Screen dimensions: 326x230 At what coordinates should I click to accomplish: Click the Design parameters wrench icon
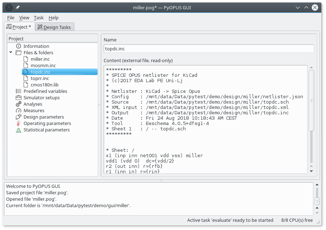[x=19, y=117]
